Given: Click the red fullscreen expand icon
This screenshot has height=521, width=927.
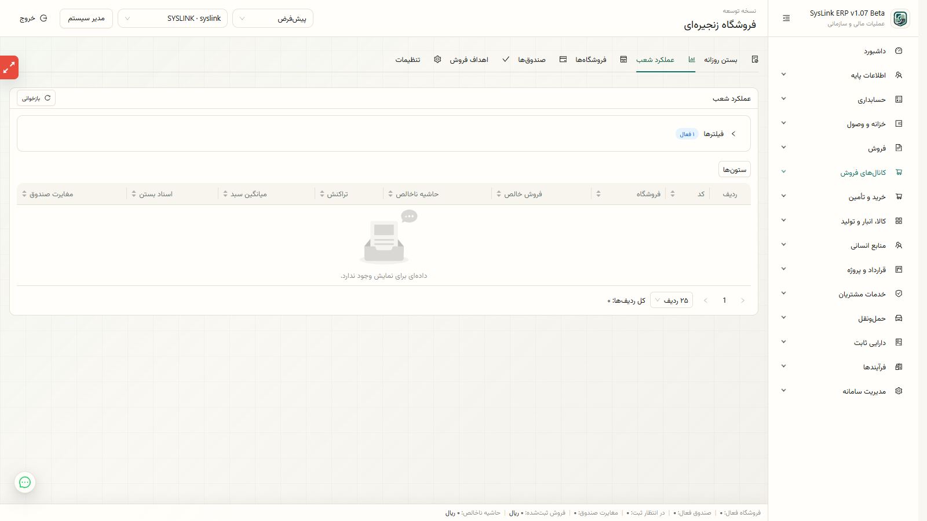Looking at the screenshot, I should (x=9, y=68).
